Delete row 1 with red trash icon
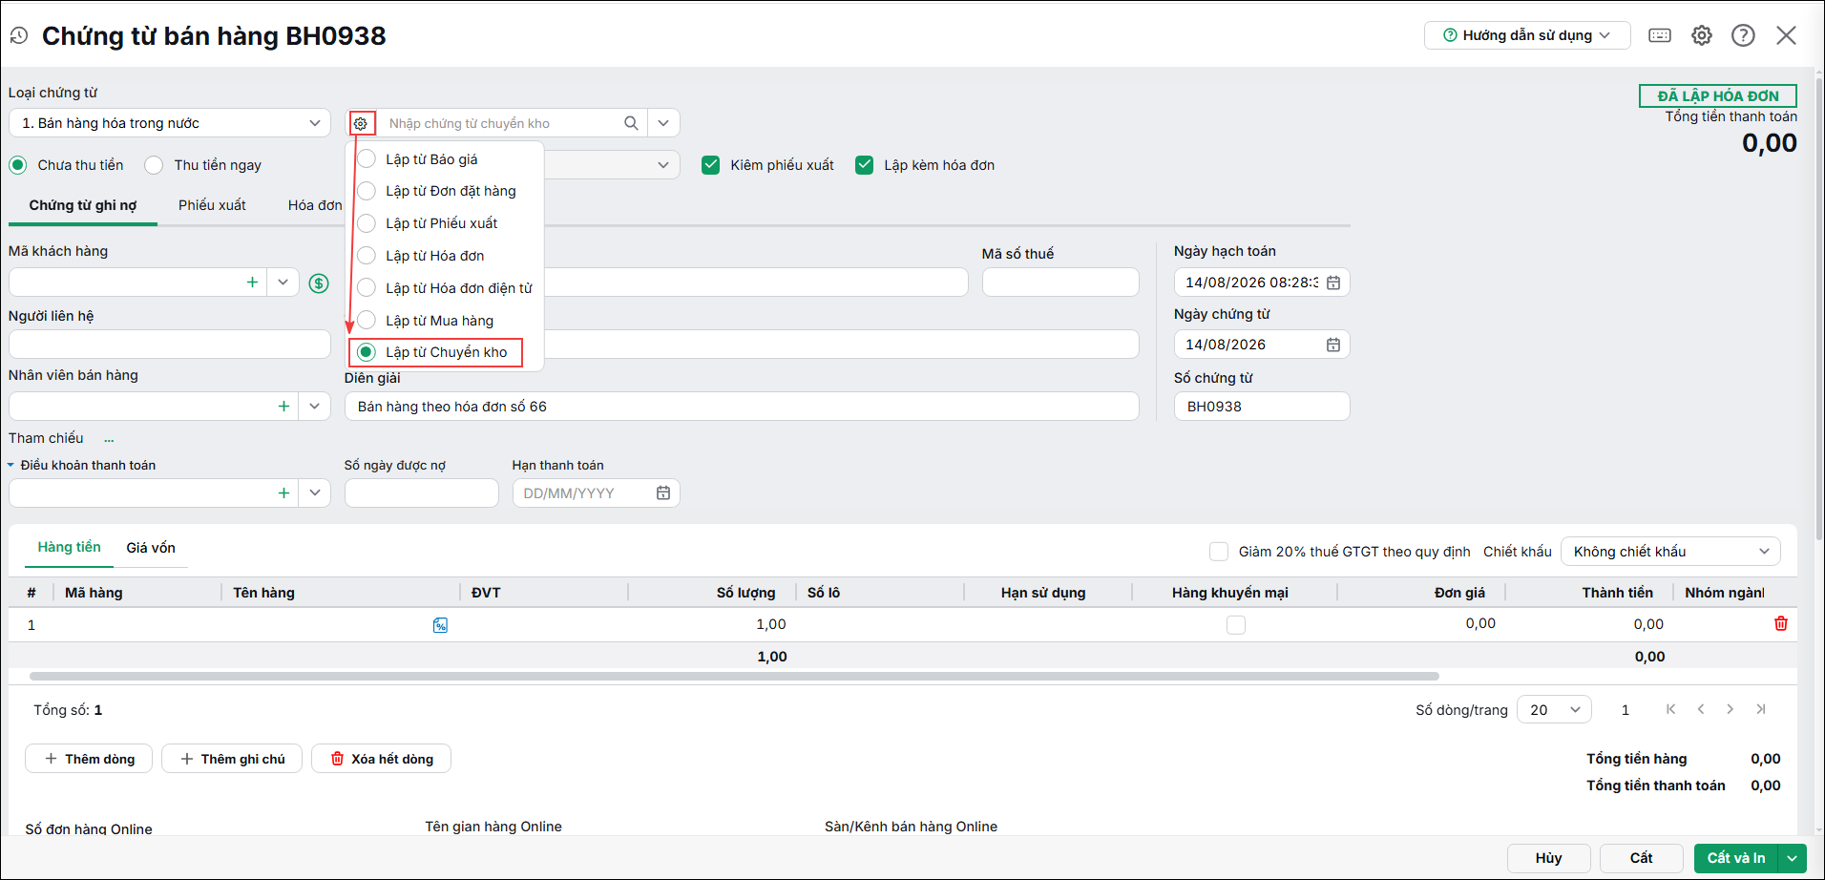1825x880 pixels. (1781, 623)
